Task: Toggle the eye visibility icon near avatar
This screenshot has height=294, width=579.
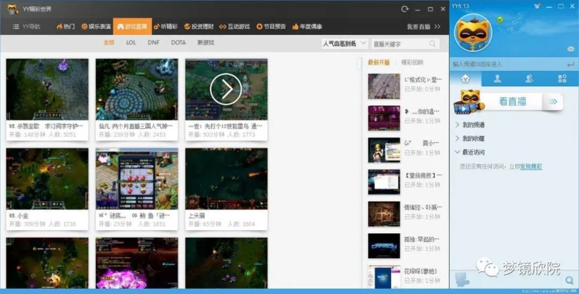Action: pyautogui.click(x=570, y=49)
